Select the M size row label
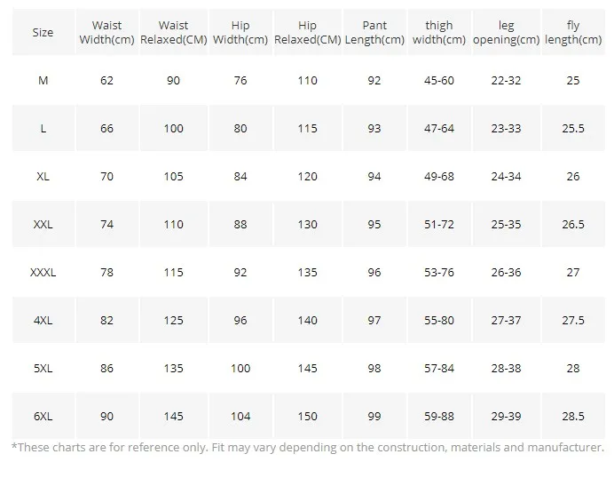 (x=43, y=81)
